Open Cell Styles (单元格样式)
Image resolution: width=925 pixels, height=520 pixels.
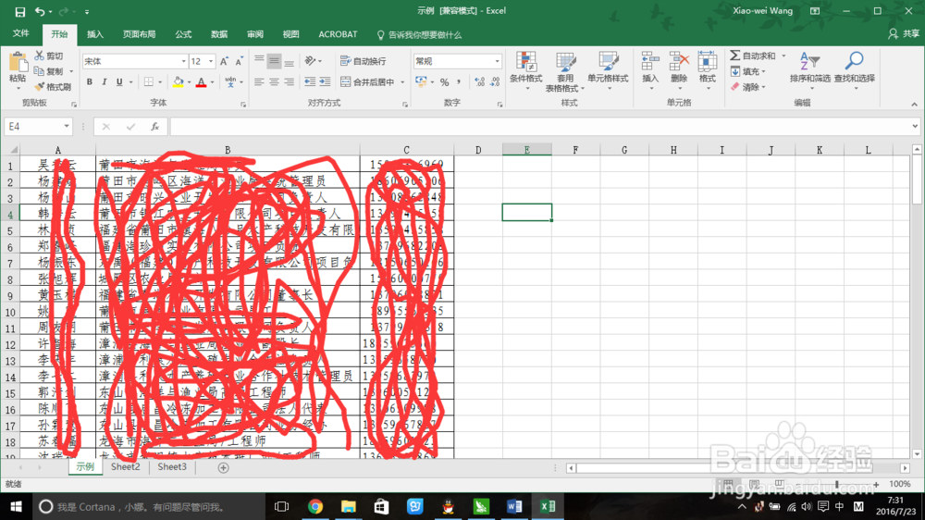(x=608, y=71)
